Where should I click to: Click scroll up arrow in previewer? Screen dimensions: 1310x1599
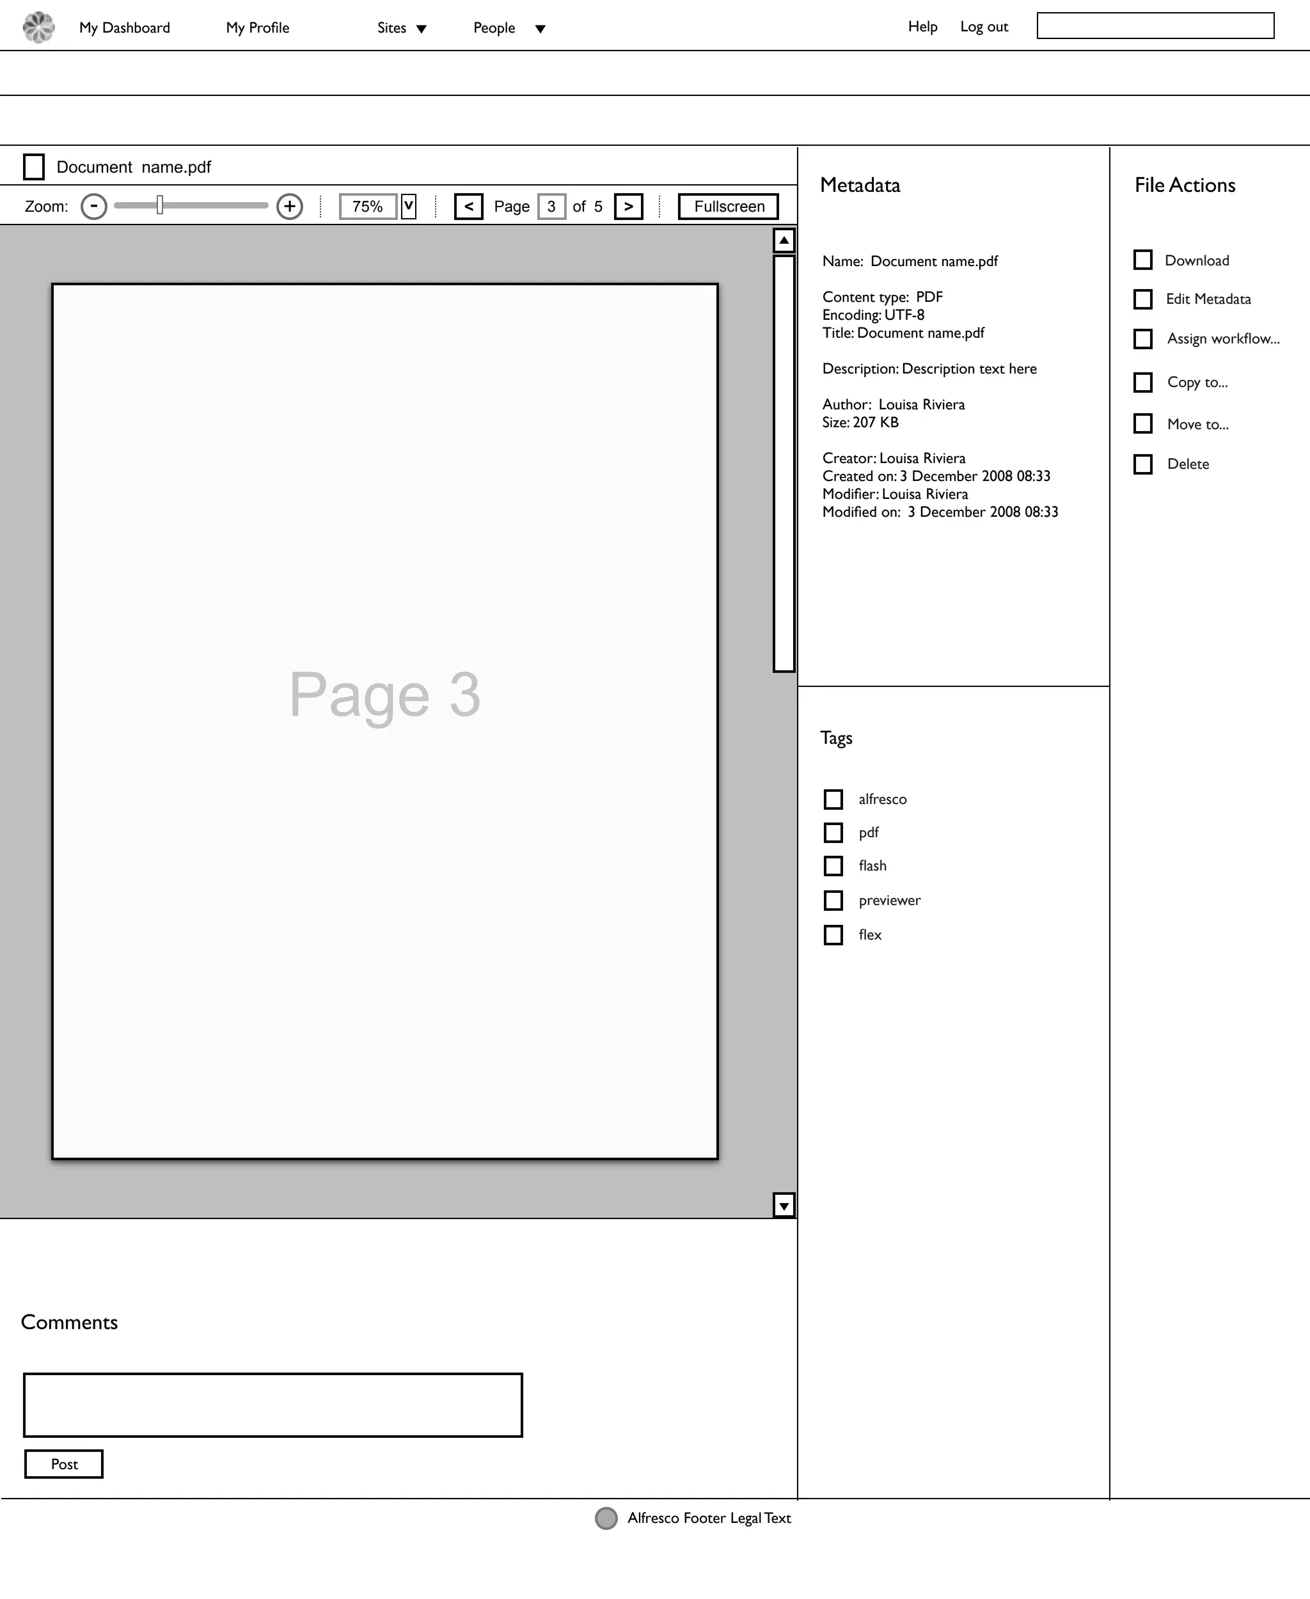pyautogui.click(x=784, y=240)
